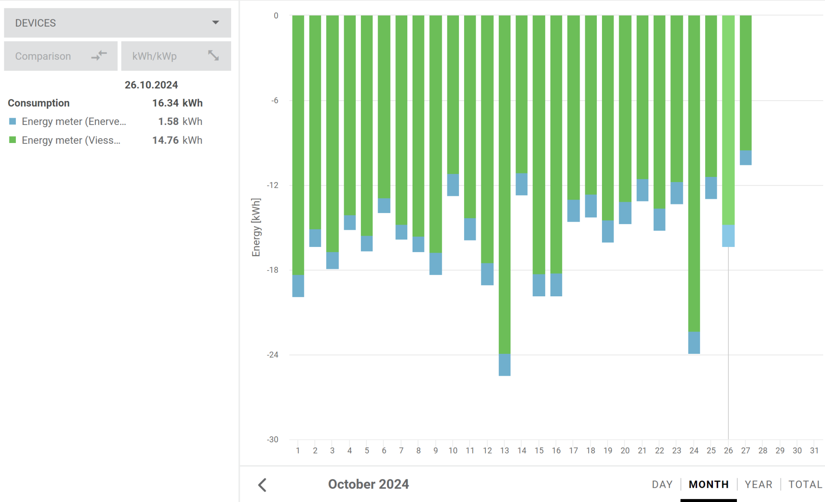Image resolution: width=825 pixels, height=502 pixels.
Task: Click the kWh/kWp button label
Action: click(x=154, y=56)
